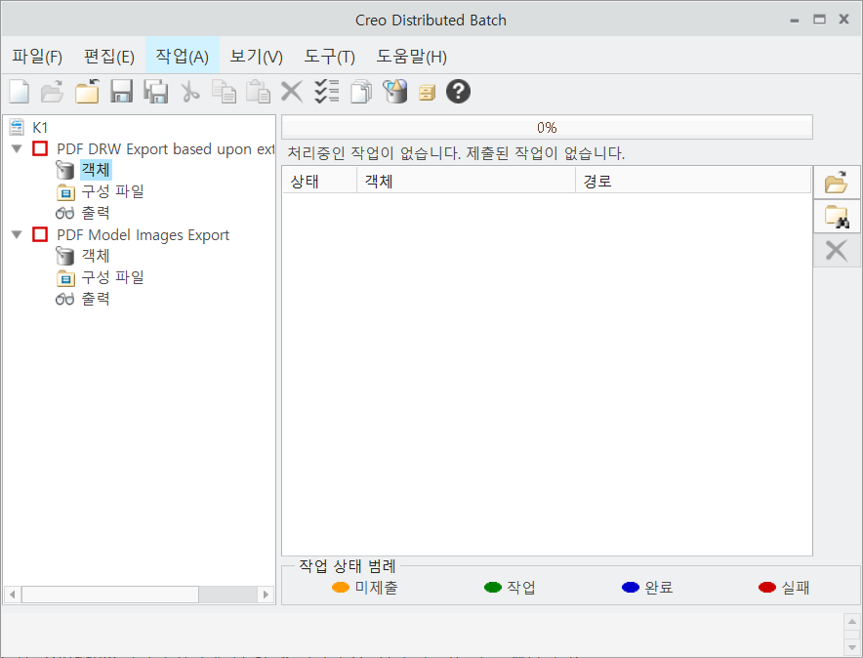Click the open file folder icon
This screenshot has width=863, height=658.
(53, 92)
